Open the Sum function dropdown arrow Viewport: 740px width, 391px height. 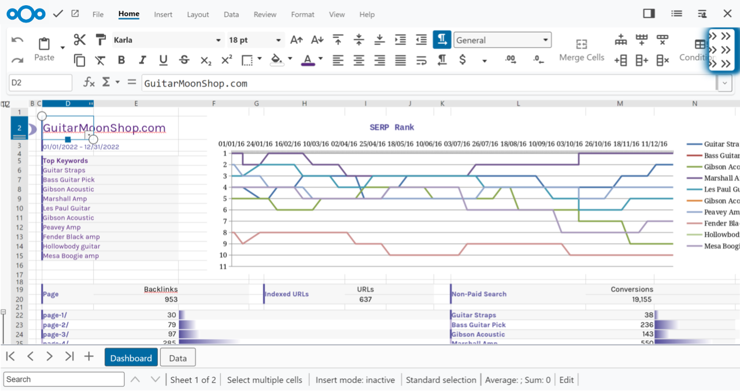click(117, 83)
